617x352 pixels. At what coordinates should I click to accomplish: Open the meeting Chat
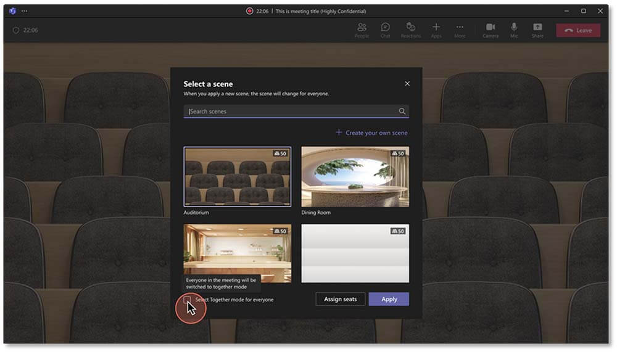[385, 30]
